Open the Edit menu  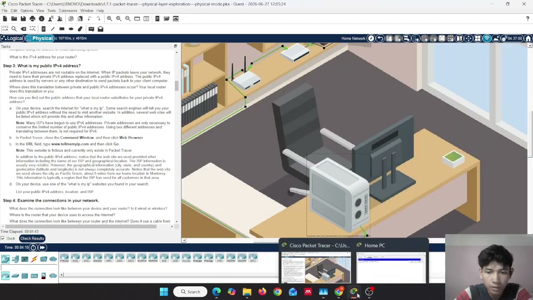14,10
